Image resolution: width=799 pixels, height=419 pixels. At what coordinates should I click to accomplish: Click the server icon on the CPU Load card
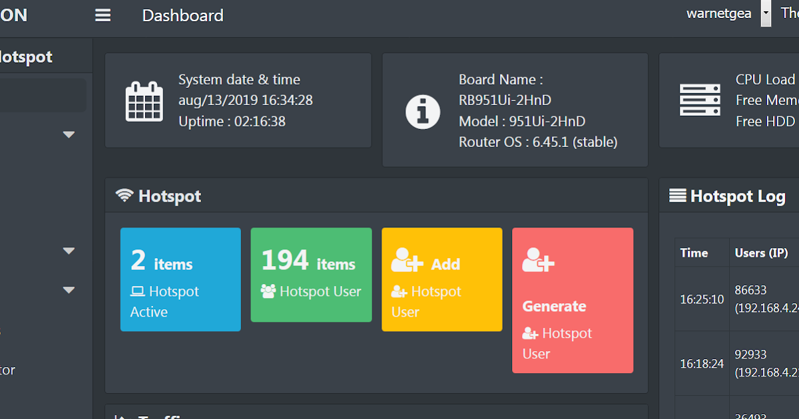[x=700, y=100]
